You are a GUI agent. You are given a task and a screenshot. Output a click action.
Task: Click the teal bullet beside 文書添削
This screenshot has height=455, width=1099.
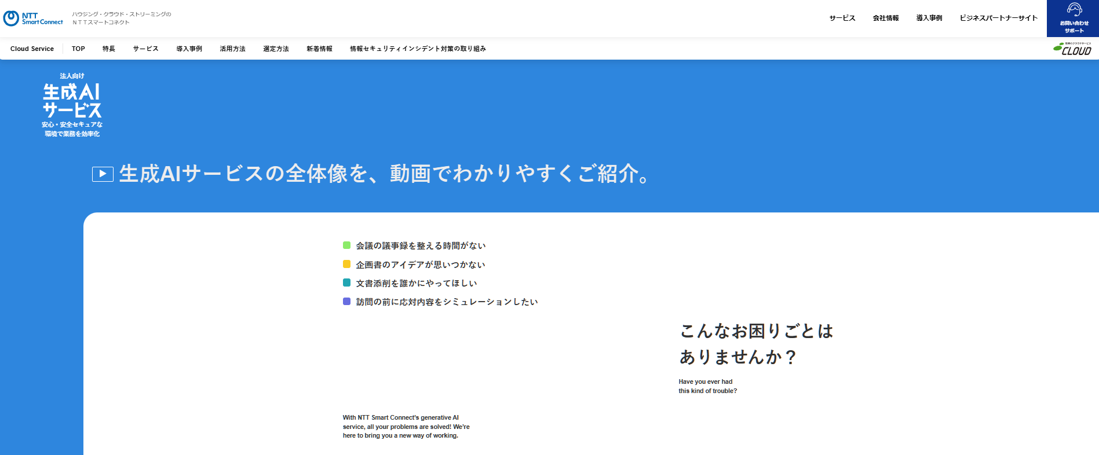coord(346,282)
